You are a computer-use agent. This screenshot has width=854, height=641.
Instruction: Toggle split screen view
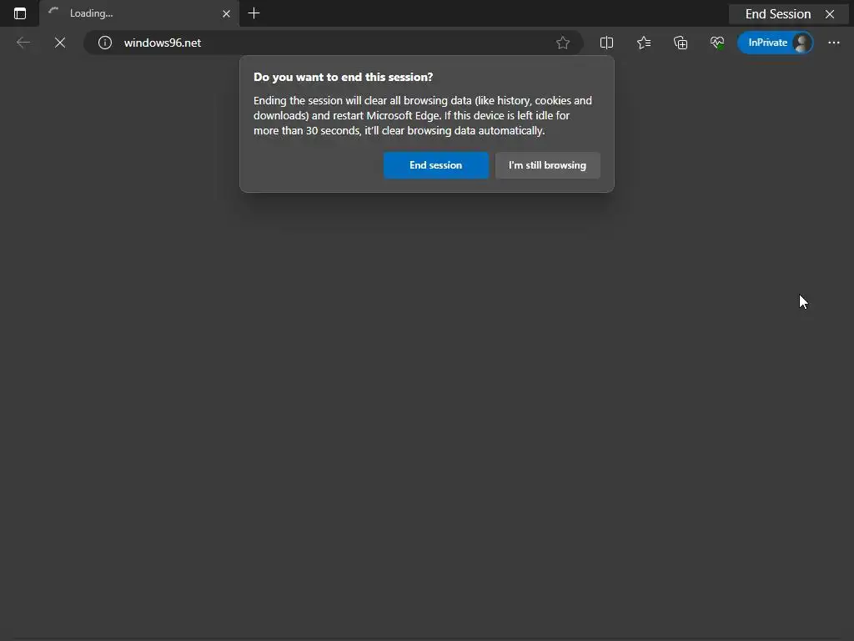(606, 43)
